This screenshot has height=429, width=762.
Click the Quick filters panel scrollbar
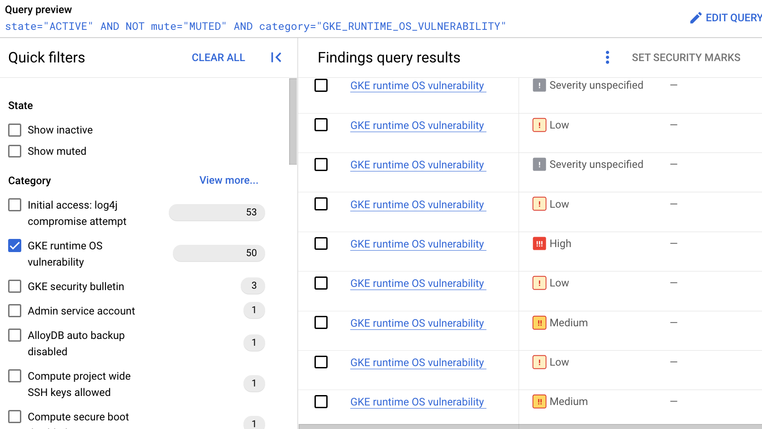click(293, 122)
